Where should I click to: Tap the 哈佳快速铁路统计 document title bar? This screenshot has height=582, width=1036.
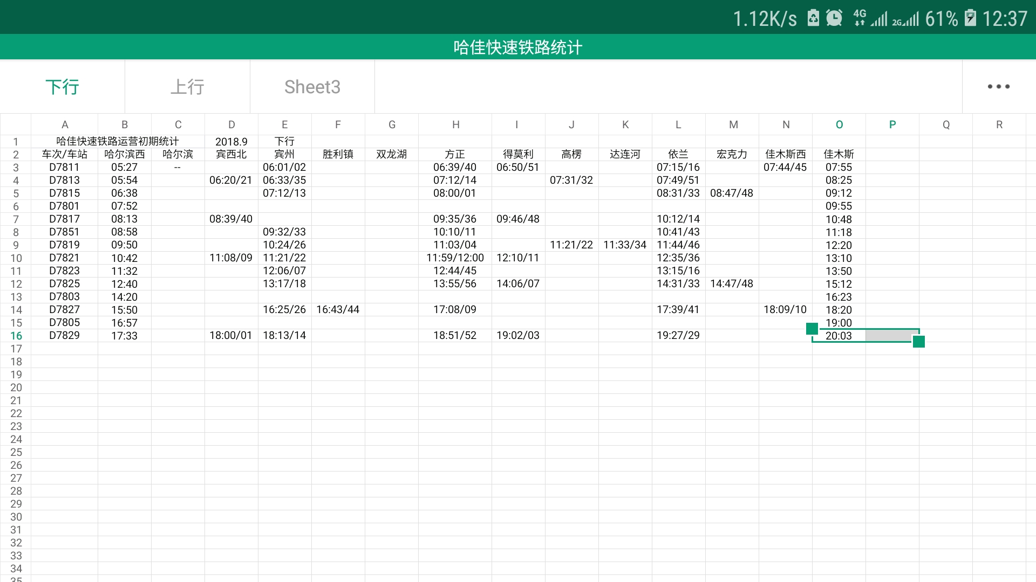517,47
